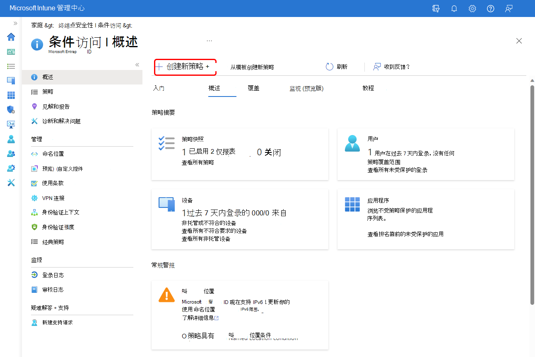The height and width of the screenshot is (357, 535).
Task: Click 家庭 breadcrumb link
Action: (x=37, y=25)
